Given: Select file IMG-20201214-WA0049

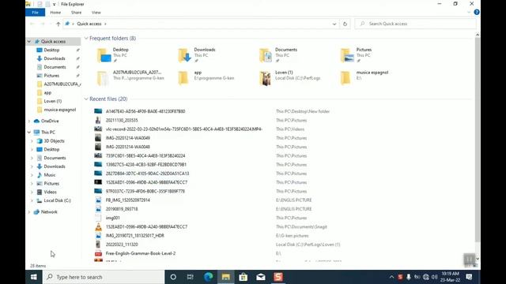Looking at the screenshot, I should pyautogui.click(x=128, y=138).
